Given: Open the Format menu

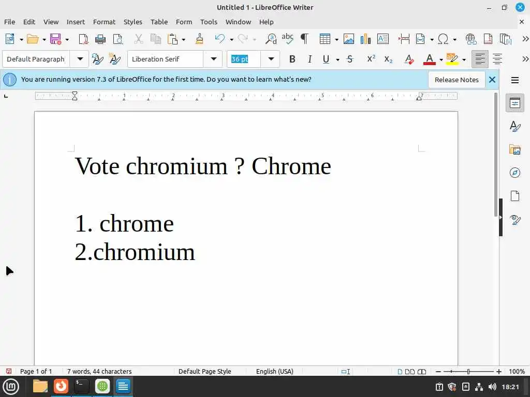Looking at the screenshot, I should [104, 22].
